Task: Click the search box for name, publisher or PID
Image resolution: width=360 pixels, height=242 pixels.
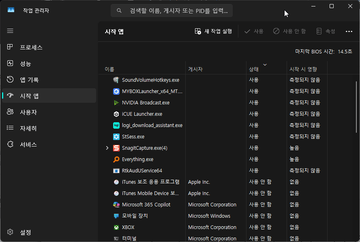Action: [x=171, y=11]
